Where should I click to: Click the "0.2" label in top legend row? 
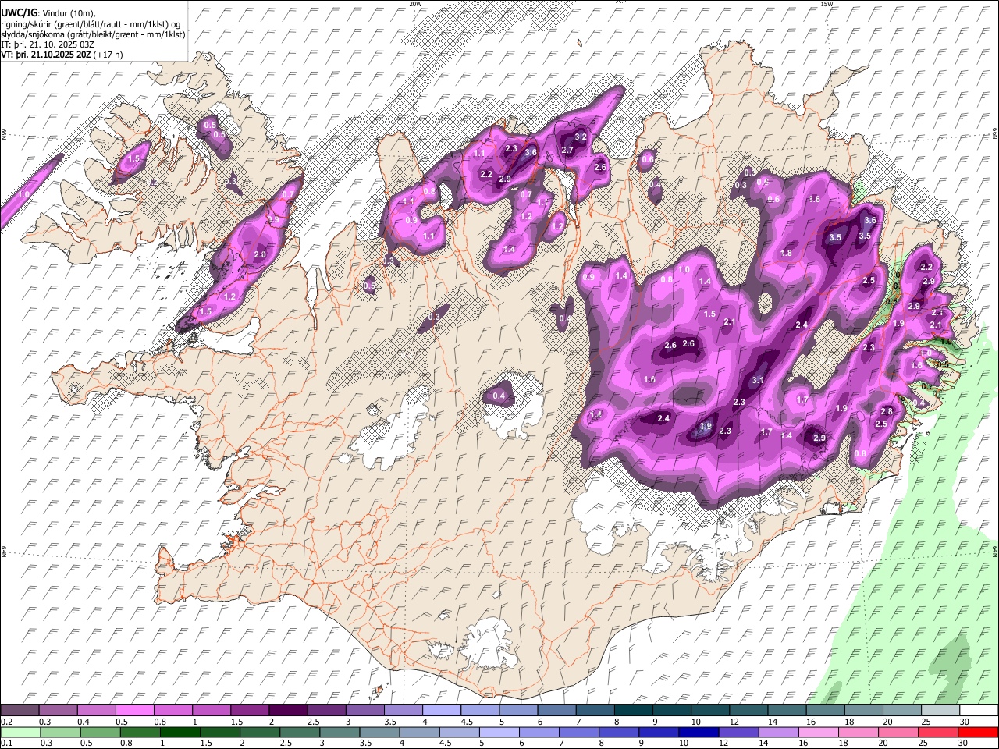click(6, 722)
